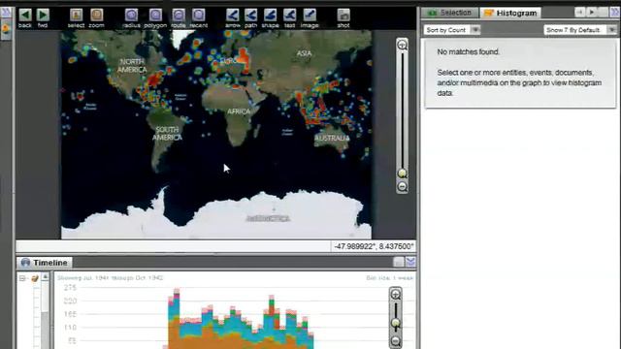Activate the select tool

pyautogui.click(x=76, y=18)
